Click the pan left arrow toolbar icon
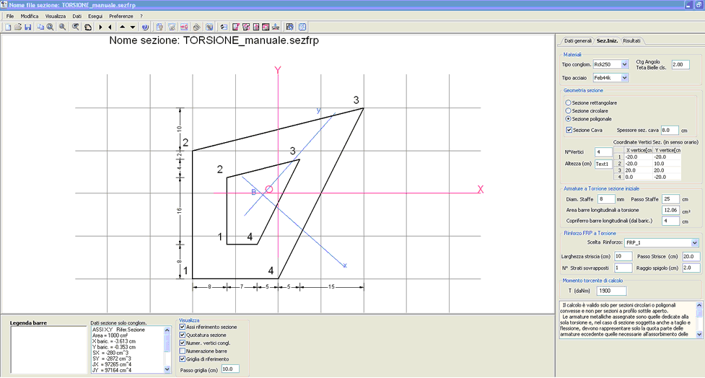Viewport: 705px width, 378px height. 110,27
